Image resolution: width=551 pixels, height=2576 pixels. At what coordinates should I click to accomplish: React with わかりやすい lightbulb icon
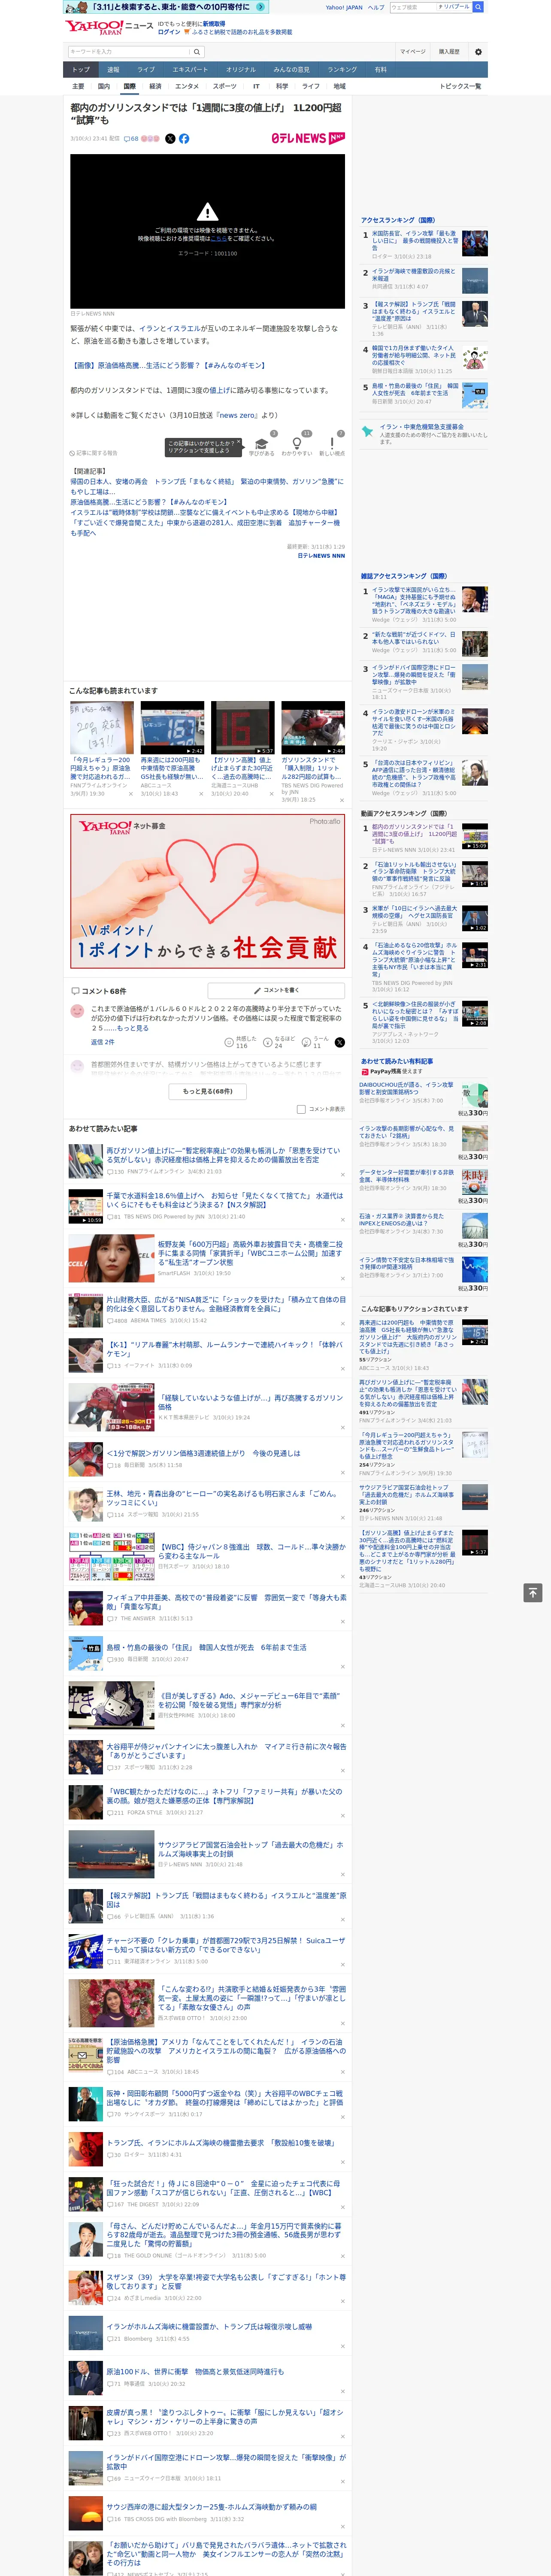tap(296, 444)
